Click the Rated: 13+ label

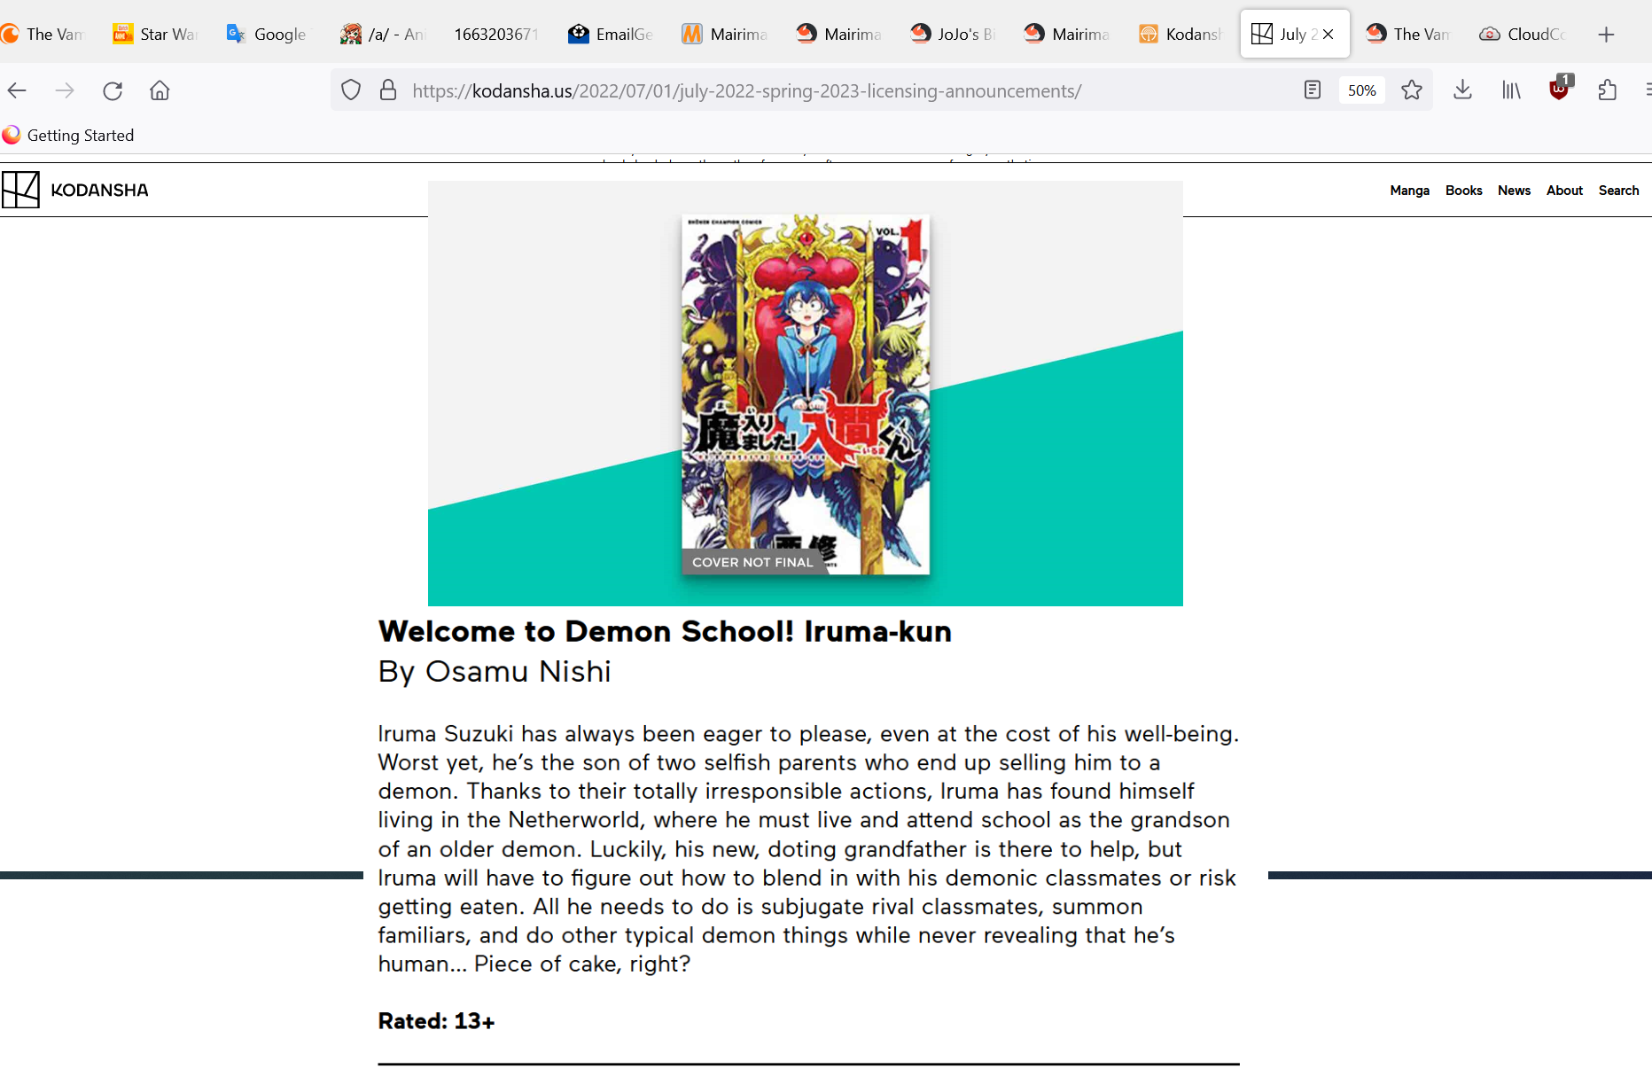(x=436, y=1021)
